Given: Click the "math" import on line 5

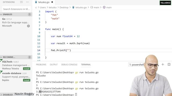Looking at the screenshot, I should point(55,19).
